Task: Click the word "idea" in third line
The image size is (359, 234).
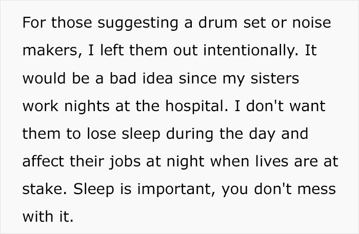Action: pos(157,78)
